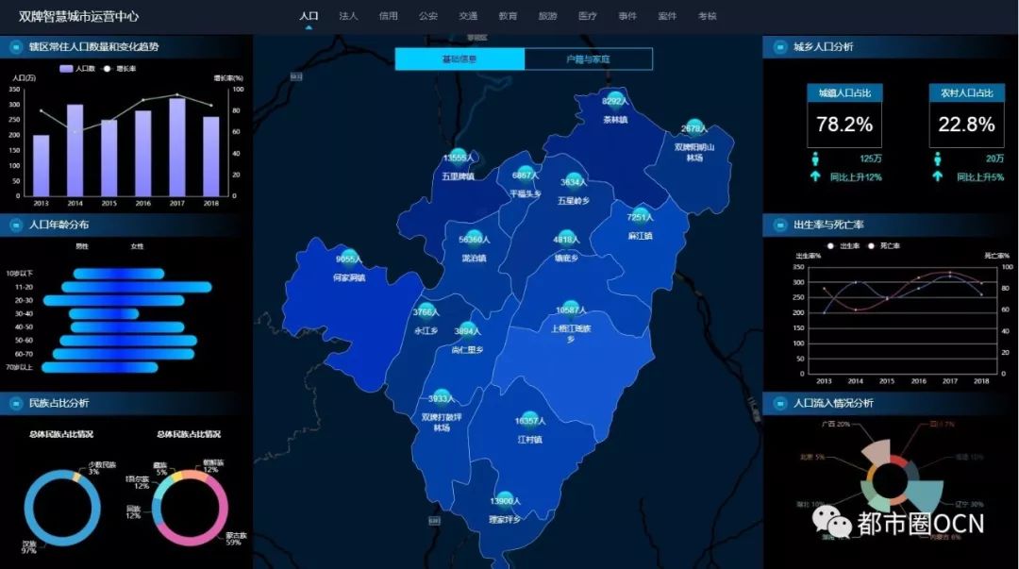Click the 泷泊镇 56360人 map marker
Screen dimensions: 1019x569
click(474, 239)
